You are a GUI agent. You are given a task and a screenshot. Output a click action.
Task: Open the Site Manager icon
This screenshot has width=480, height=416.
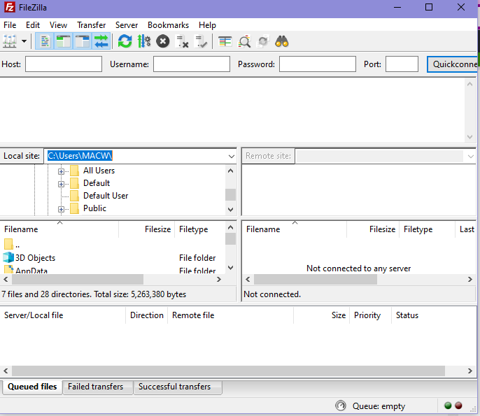(10, 41)
